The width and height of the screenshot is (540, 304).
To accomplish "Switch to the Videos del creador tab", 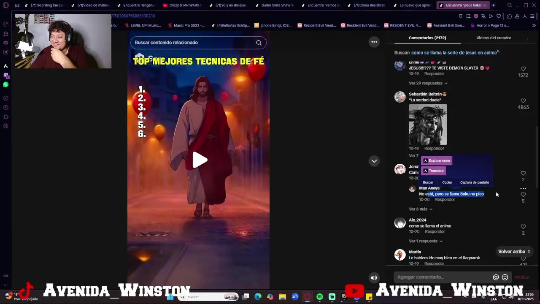I will tap(494, 38).
